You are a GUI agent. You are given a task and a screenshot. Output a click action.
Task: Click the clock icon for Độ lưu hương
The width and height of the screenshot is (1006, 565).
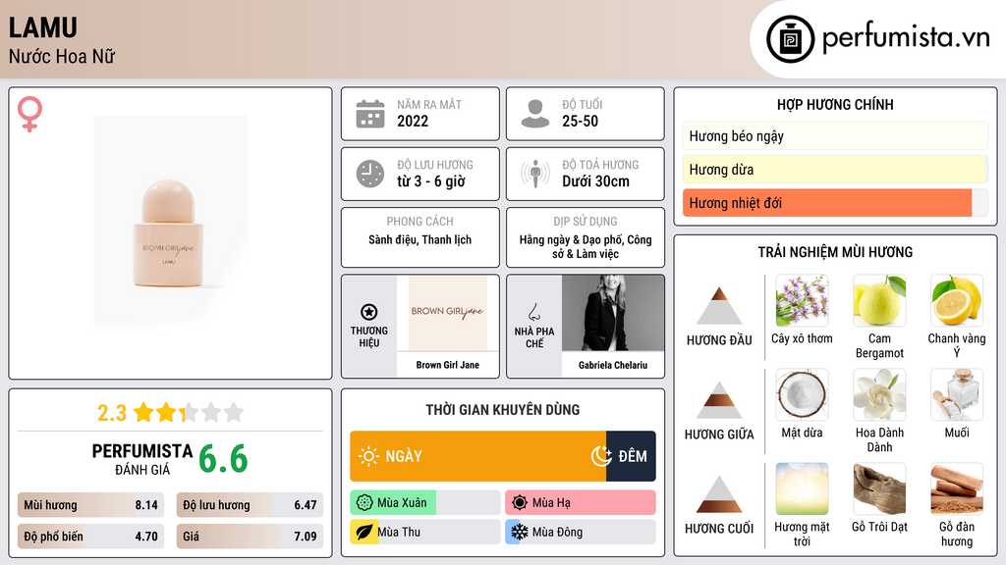tap(370, 174)
